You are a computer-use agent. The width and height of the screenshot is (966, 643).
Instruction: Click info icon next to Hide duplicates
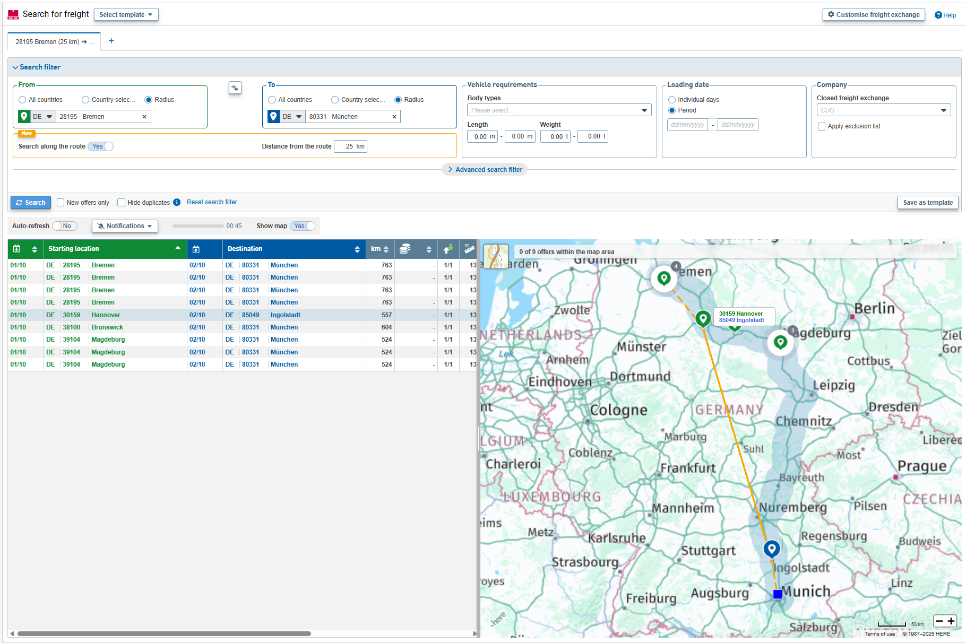click(x=177, y=202)
